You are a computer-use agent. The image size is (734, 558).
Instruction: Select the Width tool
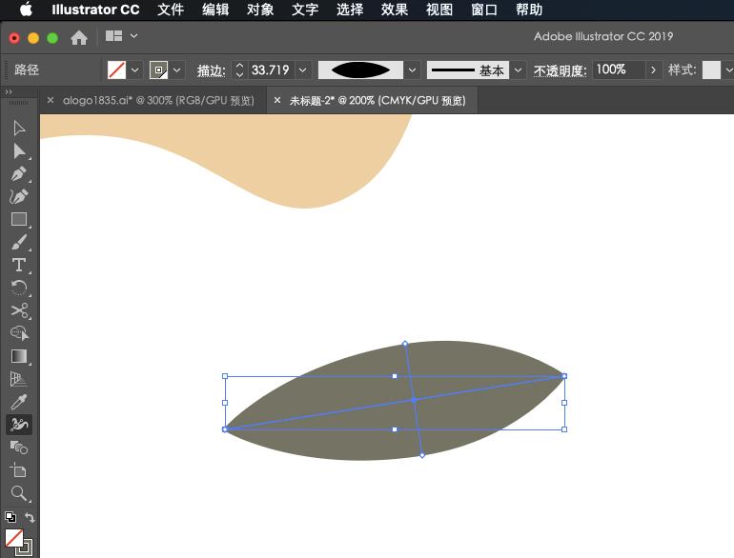point(19,425)
